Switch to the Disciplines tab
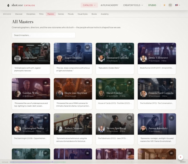Screen dimensions: 188x164 point(31,14)
